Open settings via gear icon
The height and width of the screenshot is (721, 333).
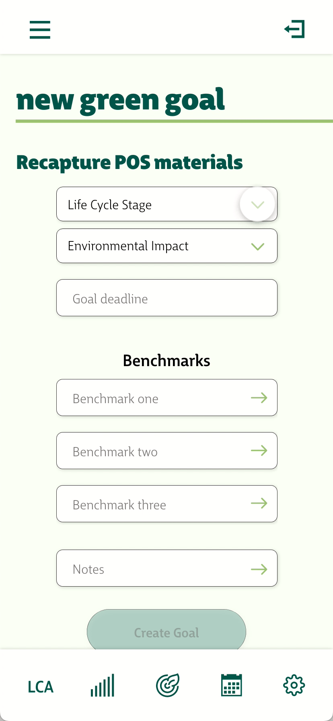(x=294, y=685)
